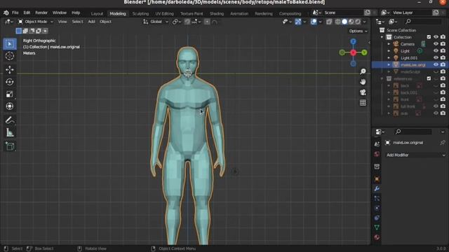Activate the Scale tool
This screenshot has height=252, width=449.
[10, 94]
